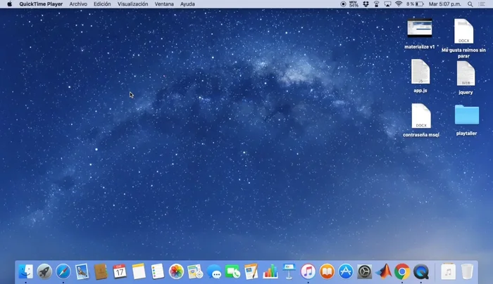Image resolution: width=493 pixels, height=284 pixels.
Task: Open MATLAB from the dock
Action: 384,271
